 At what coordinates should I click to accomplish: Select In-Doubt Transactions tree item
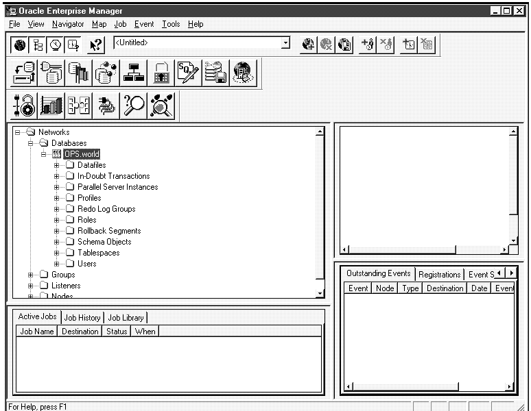coord(113,176)
